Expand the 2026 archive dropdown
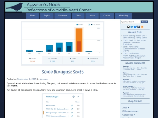Screen dimensions: 158x118 pyautogui.click(x=126, y=108)
